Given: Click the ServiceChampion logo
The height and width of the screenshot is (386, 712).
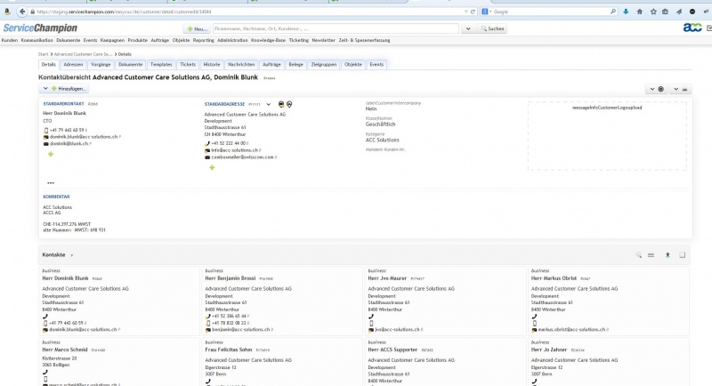Looking at the screenshot, I should click(x=40, y=28).
